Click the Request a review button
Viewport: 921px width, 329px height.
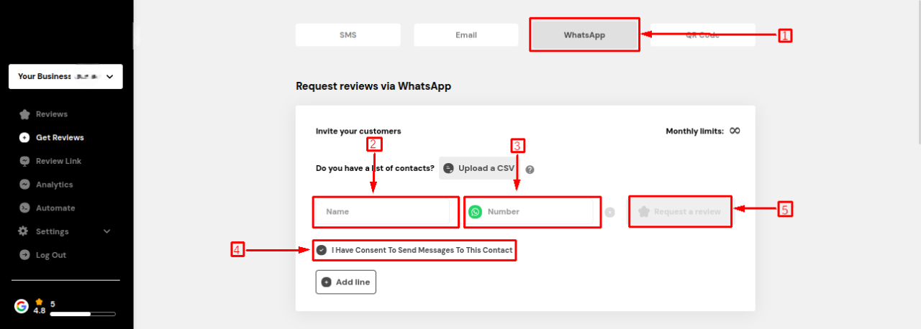point(680,212)
